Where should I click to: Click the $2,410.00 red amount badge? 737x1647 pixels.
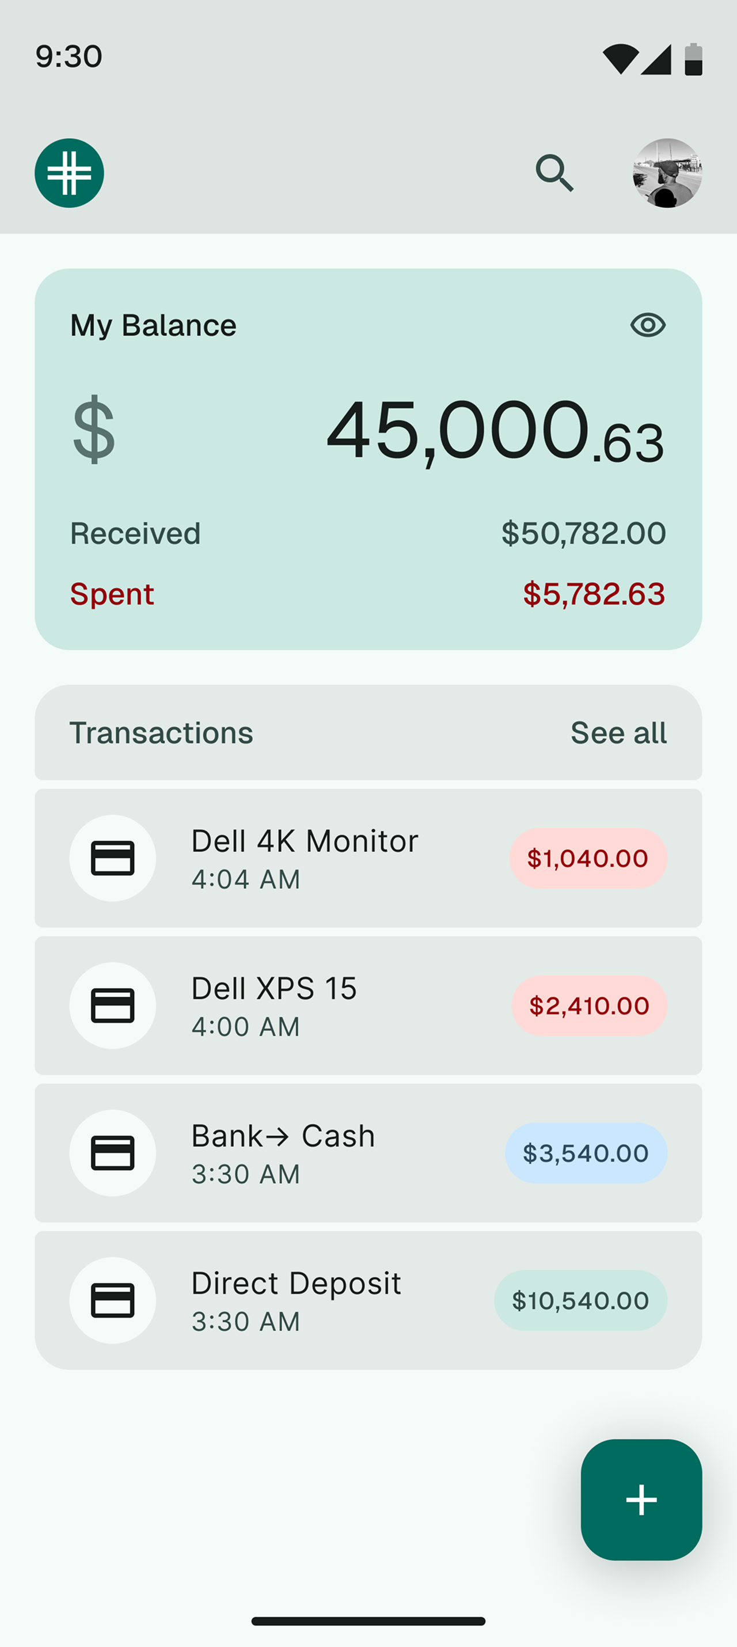tap(588, 1005)
